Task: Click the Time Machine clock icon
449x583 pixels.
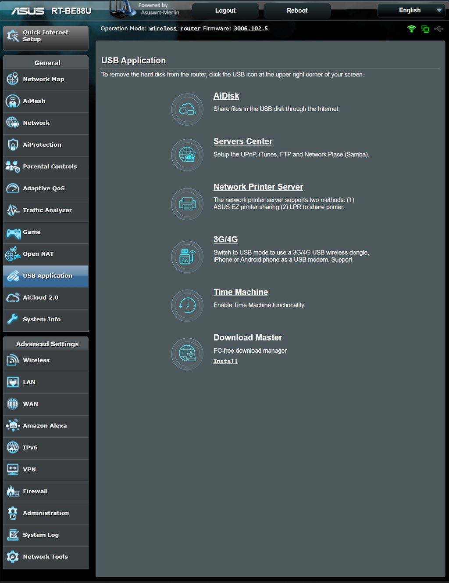Action: click(187, 305)
